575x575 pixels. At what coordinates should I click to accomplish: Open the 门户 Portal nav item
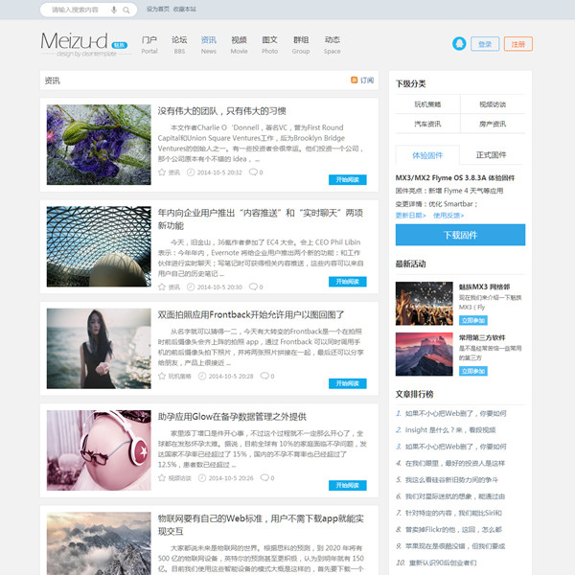tap(149, 45)
